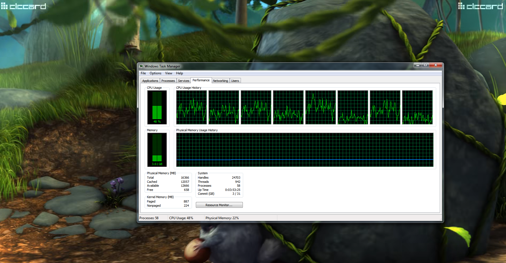Click the 'Kernel Memory (MB)' group heading
506x263 pixels.
coord(160,197)
